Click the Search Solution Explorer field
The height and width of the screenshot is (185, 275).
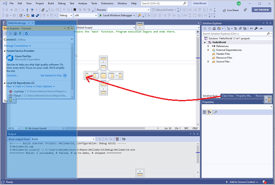[237, 34]
